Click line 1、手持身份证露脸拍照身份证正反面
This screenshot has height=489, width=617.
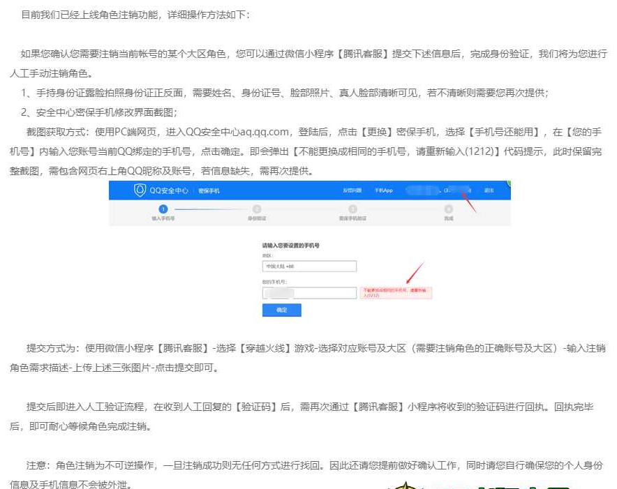(285, 93)
